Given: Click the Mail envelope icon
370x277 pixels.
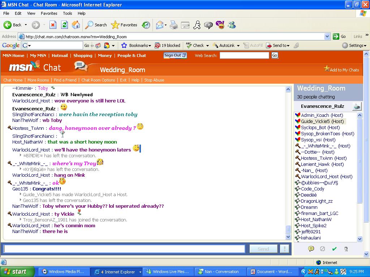Looking at the screenshot, I should 160,25.
